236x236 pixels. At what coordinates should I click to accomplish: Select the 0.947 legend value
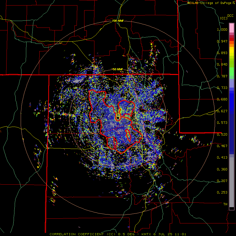[222, 41]
